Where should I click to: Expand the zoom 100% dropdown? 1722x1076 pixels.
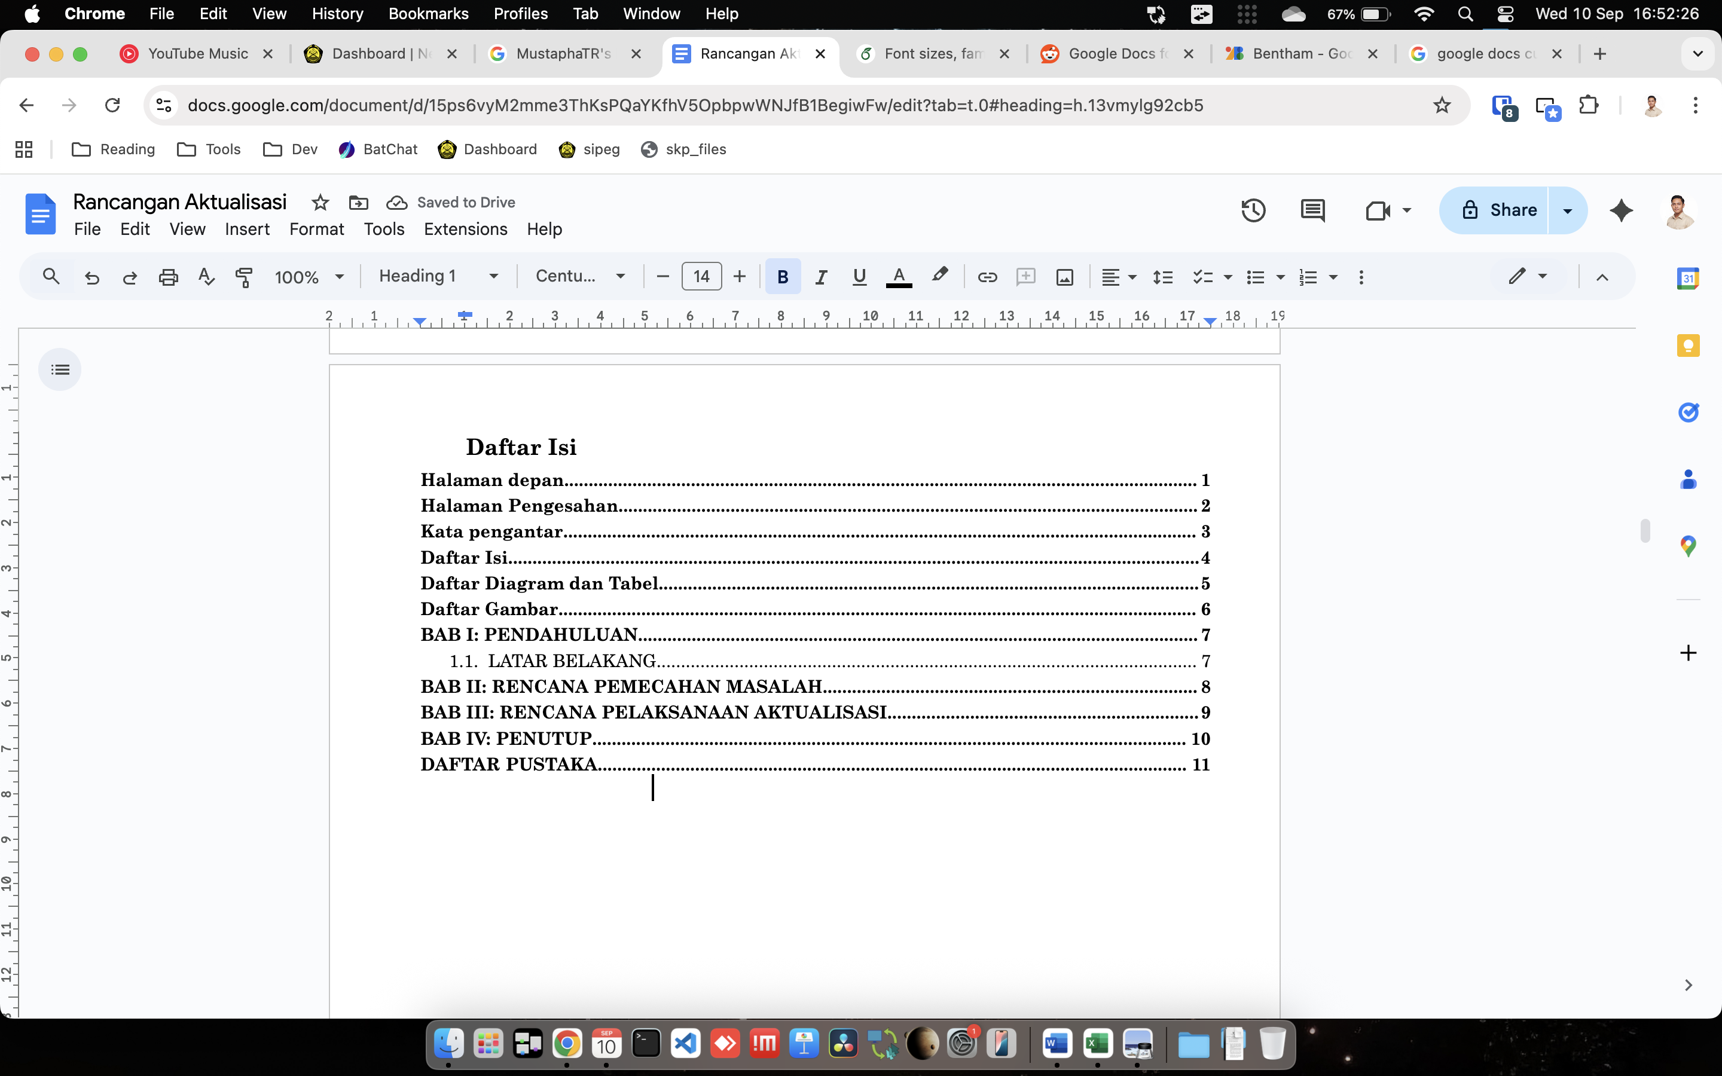309,277
